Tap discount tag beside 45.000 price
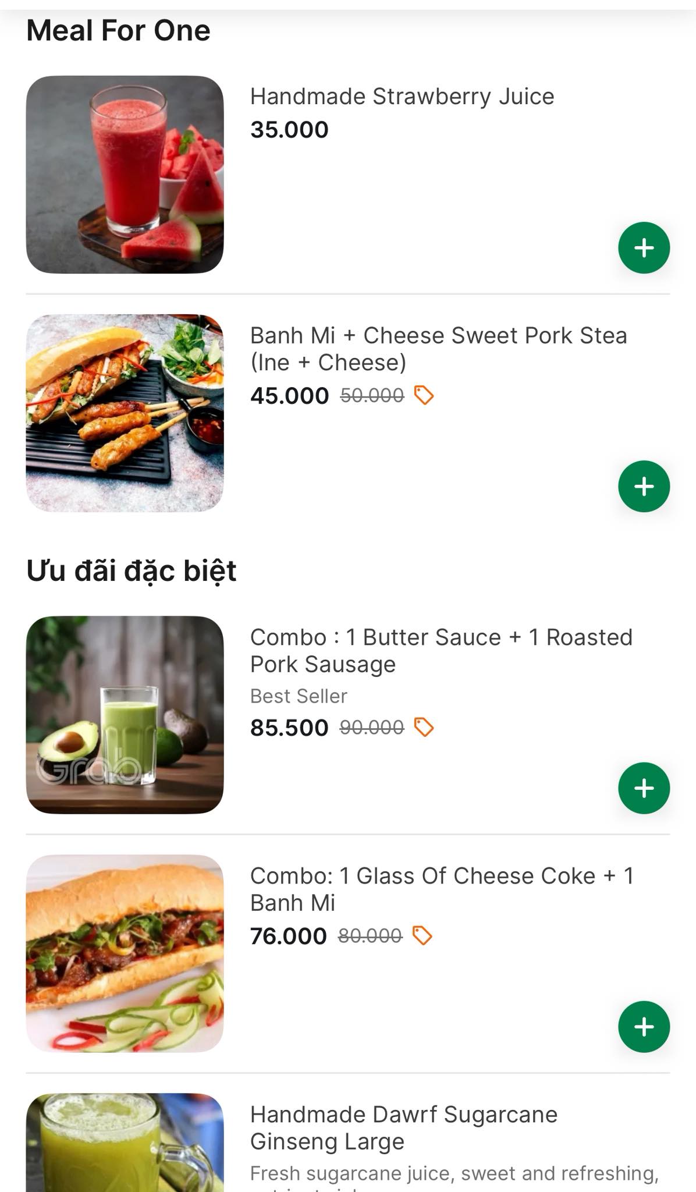 point(424,396)
